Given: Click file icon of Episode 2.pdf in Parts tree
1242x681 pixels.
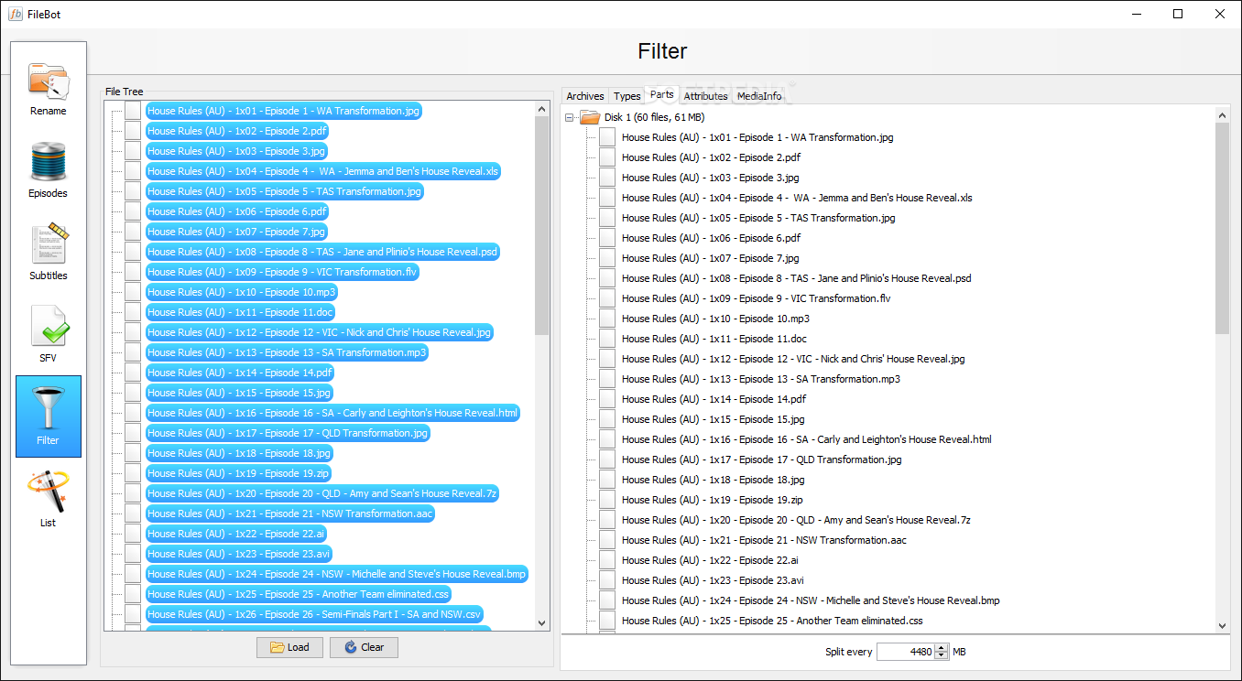Looking at the screenshot, I should (607, 157).
